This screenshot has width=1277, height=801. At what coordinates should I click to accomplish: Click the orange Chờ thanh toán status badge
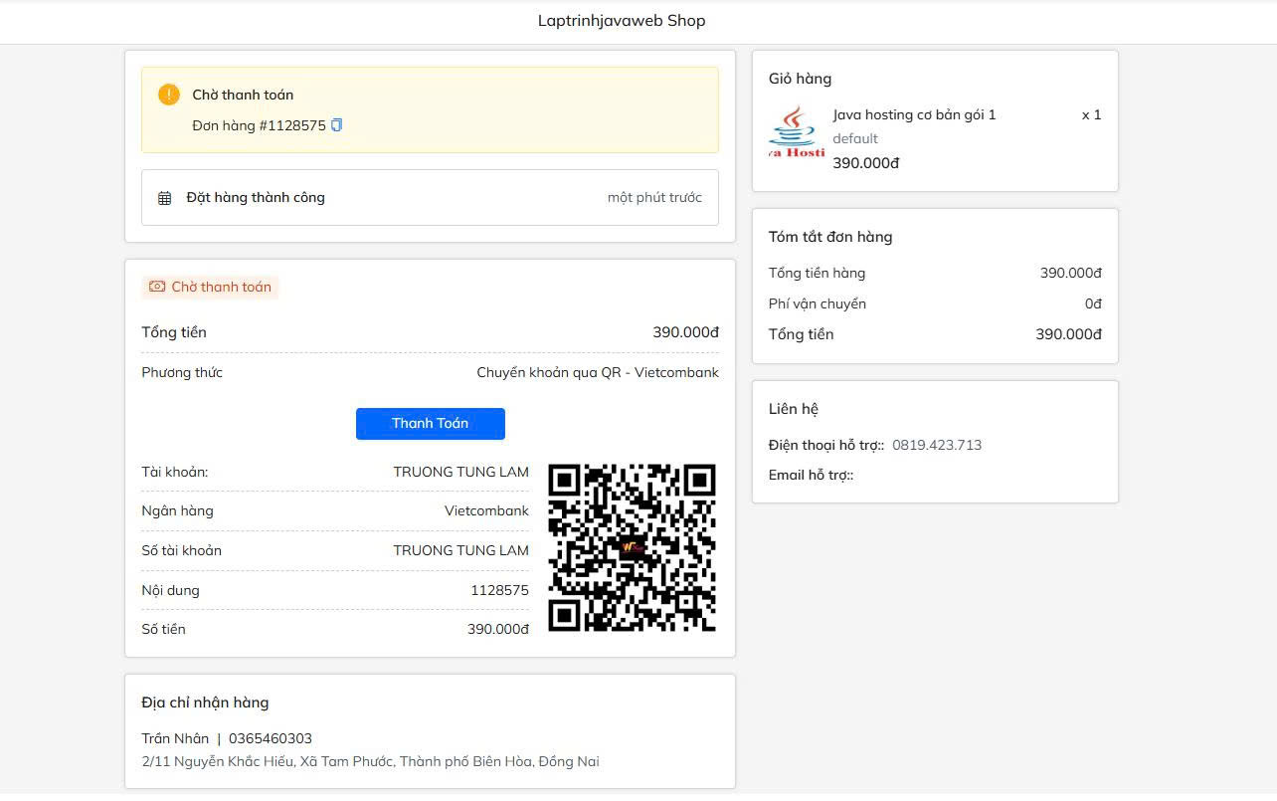pyautogui.click(x=210, y=287)
